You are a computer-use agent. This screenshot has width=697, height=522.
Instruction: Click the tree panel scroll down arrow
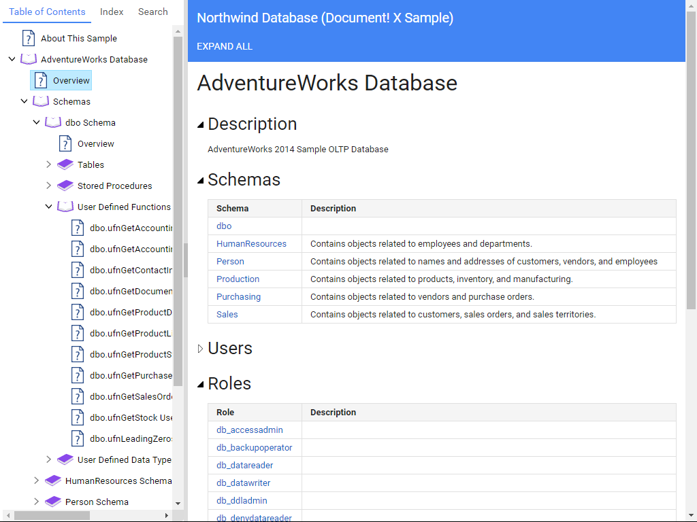point(178,504)
